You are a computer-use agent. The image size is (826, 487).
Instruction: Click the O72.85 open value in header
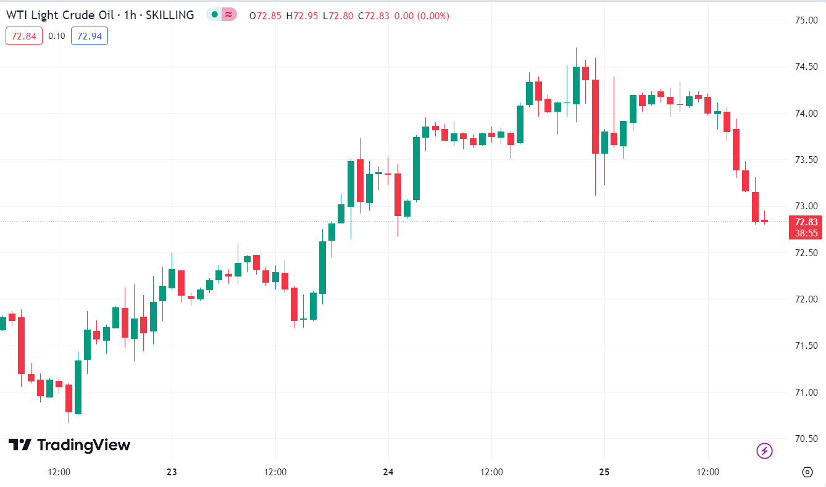[x=266, y=15]
